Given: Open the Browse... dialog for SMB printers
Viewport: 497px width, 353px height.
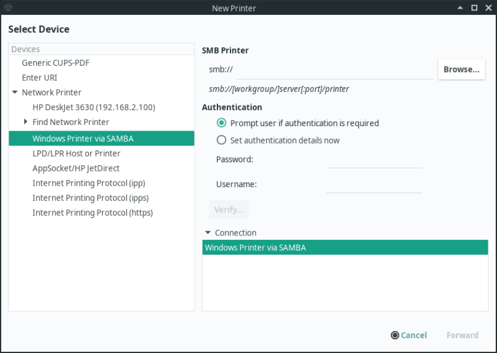Looking at the screenshot, I should click(x=461, y=70).
